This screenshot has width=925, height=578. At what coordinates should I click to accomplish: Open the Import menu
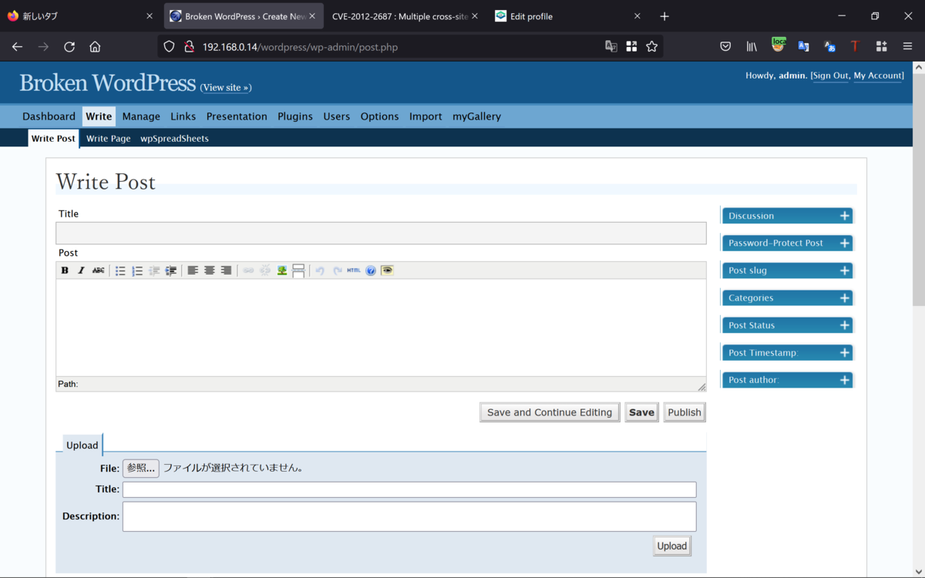[425, 116]
